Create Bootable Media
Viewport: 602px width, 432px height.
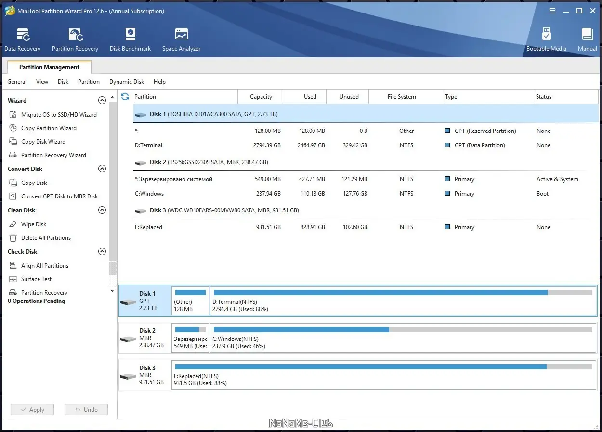click(x=546, y=39)
